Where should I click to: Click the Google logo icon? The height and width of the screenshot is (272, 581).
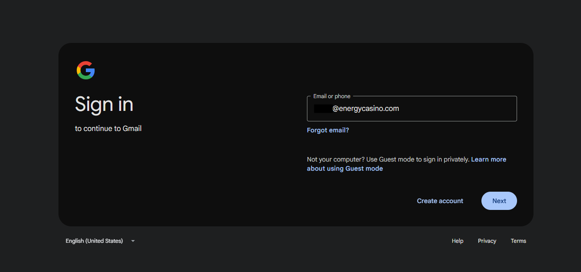(86, 70)
